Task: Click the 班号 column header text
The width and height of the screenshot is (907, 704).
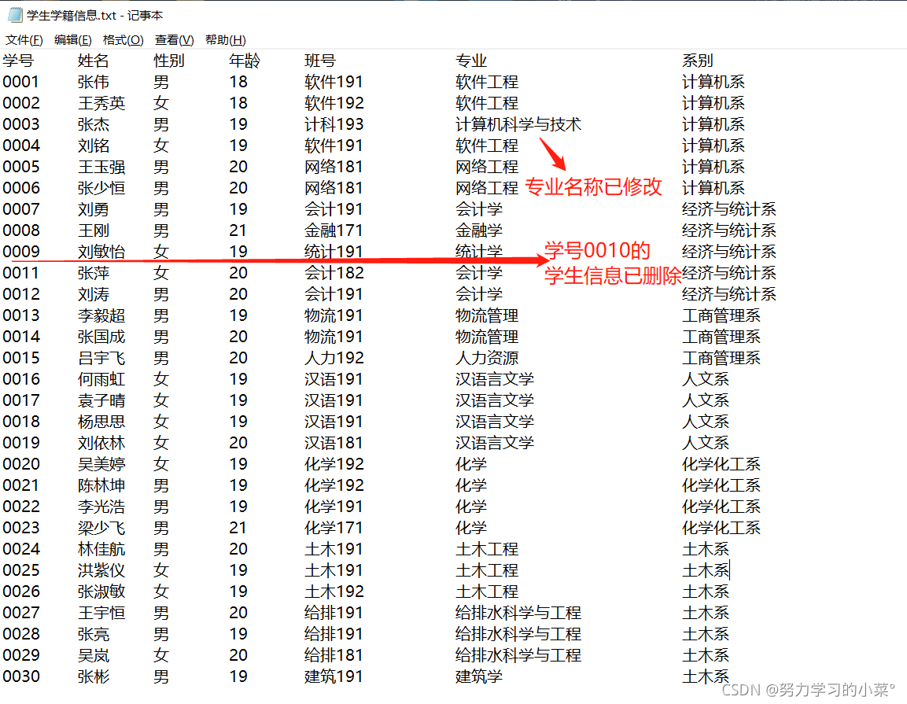Action: tap(320, 61)
